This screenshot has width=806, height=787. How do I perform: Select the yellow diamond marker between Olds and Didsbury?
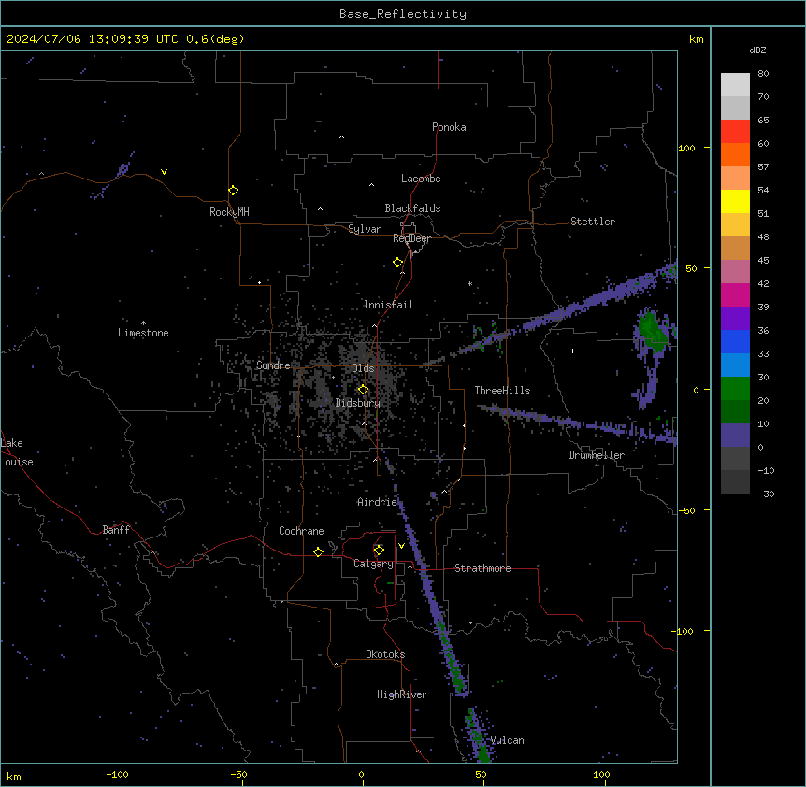(363, 390)
